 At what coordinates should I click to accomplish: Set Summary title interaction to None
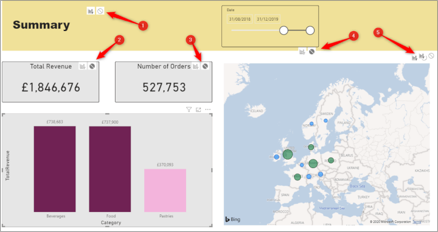(100, 11)
